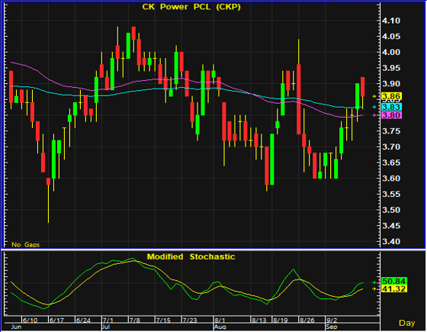This screenshot has width=427, height=332.
Task: Click the magenta arrow beside 3.80
Action: coord(374,115)
